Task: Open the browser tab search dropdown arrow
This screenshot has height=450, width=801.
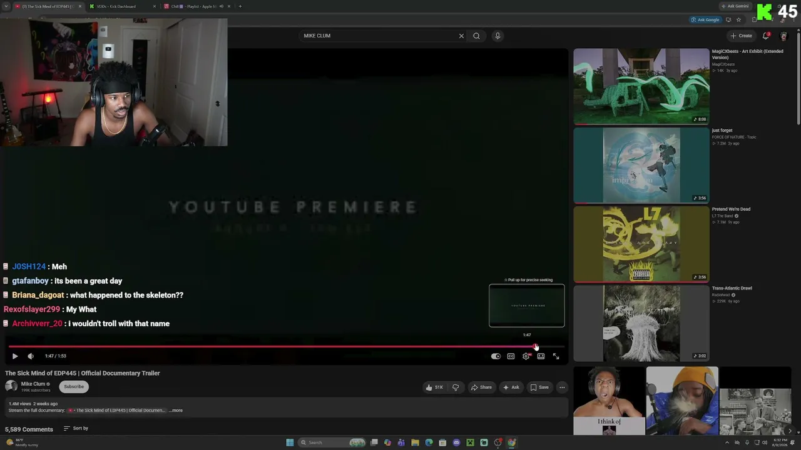Action: (x=6, y=6)
